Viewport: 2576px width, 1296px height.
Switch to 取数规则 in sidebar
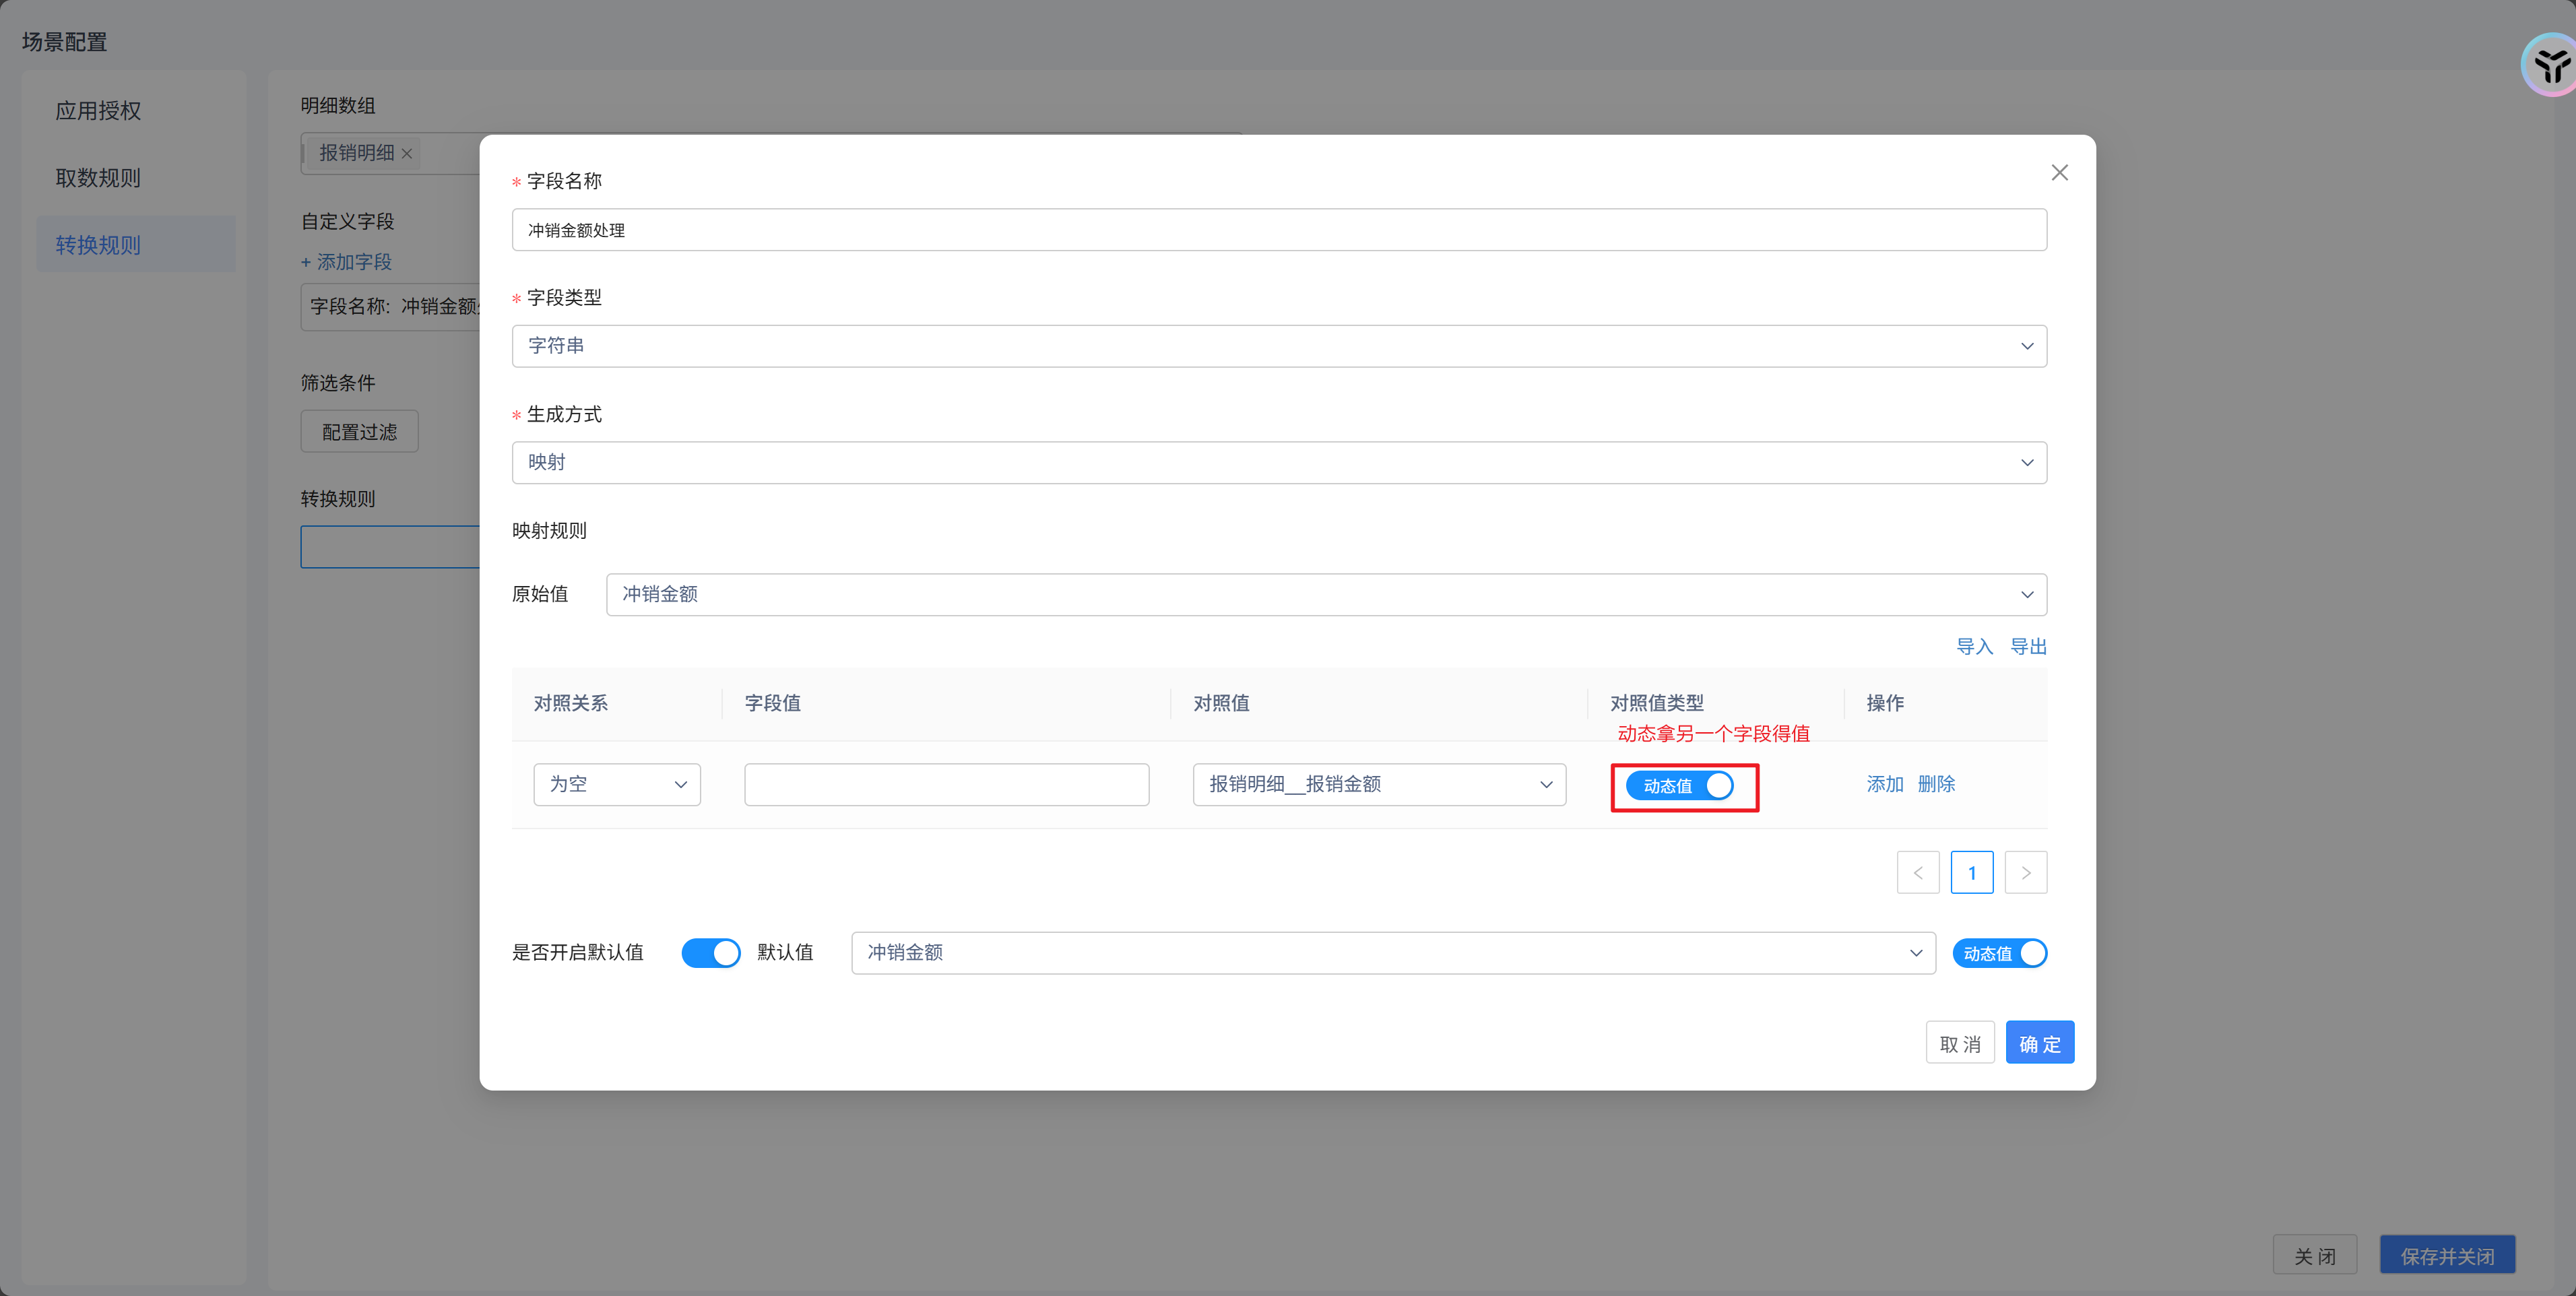click(x=98, y=178)
